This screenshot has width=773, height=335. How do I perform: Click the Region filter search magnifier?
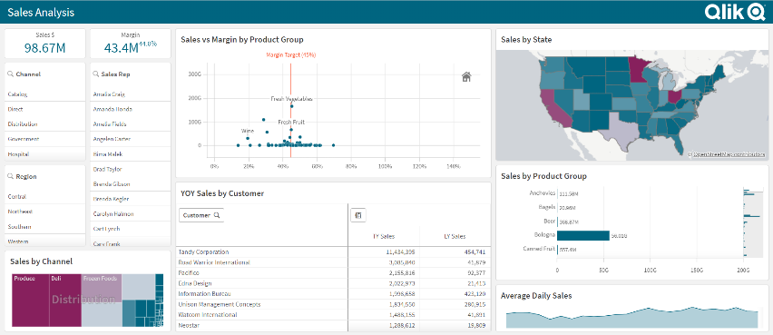point(10,176)
